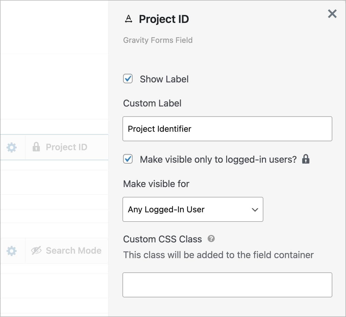The height and width of the screenshot is (317, 346).
Task: Close the Project ID settings panel
Action: (x=332, y=14)
